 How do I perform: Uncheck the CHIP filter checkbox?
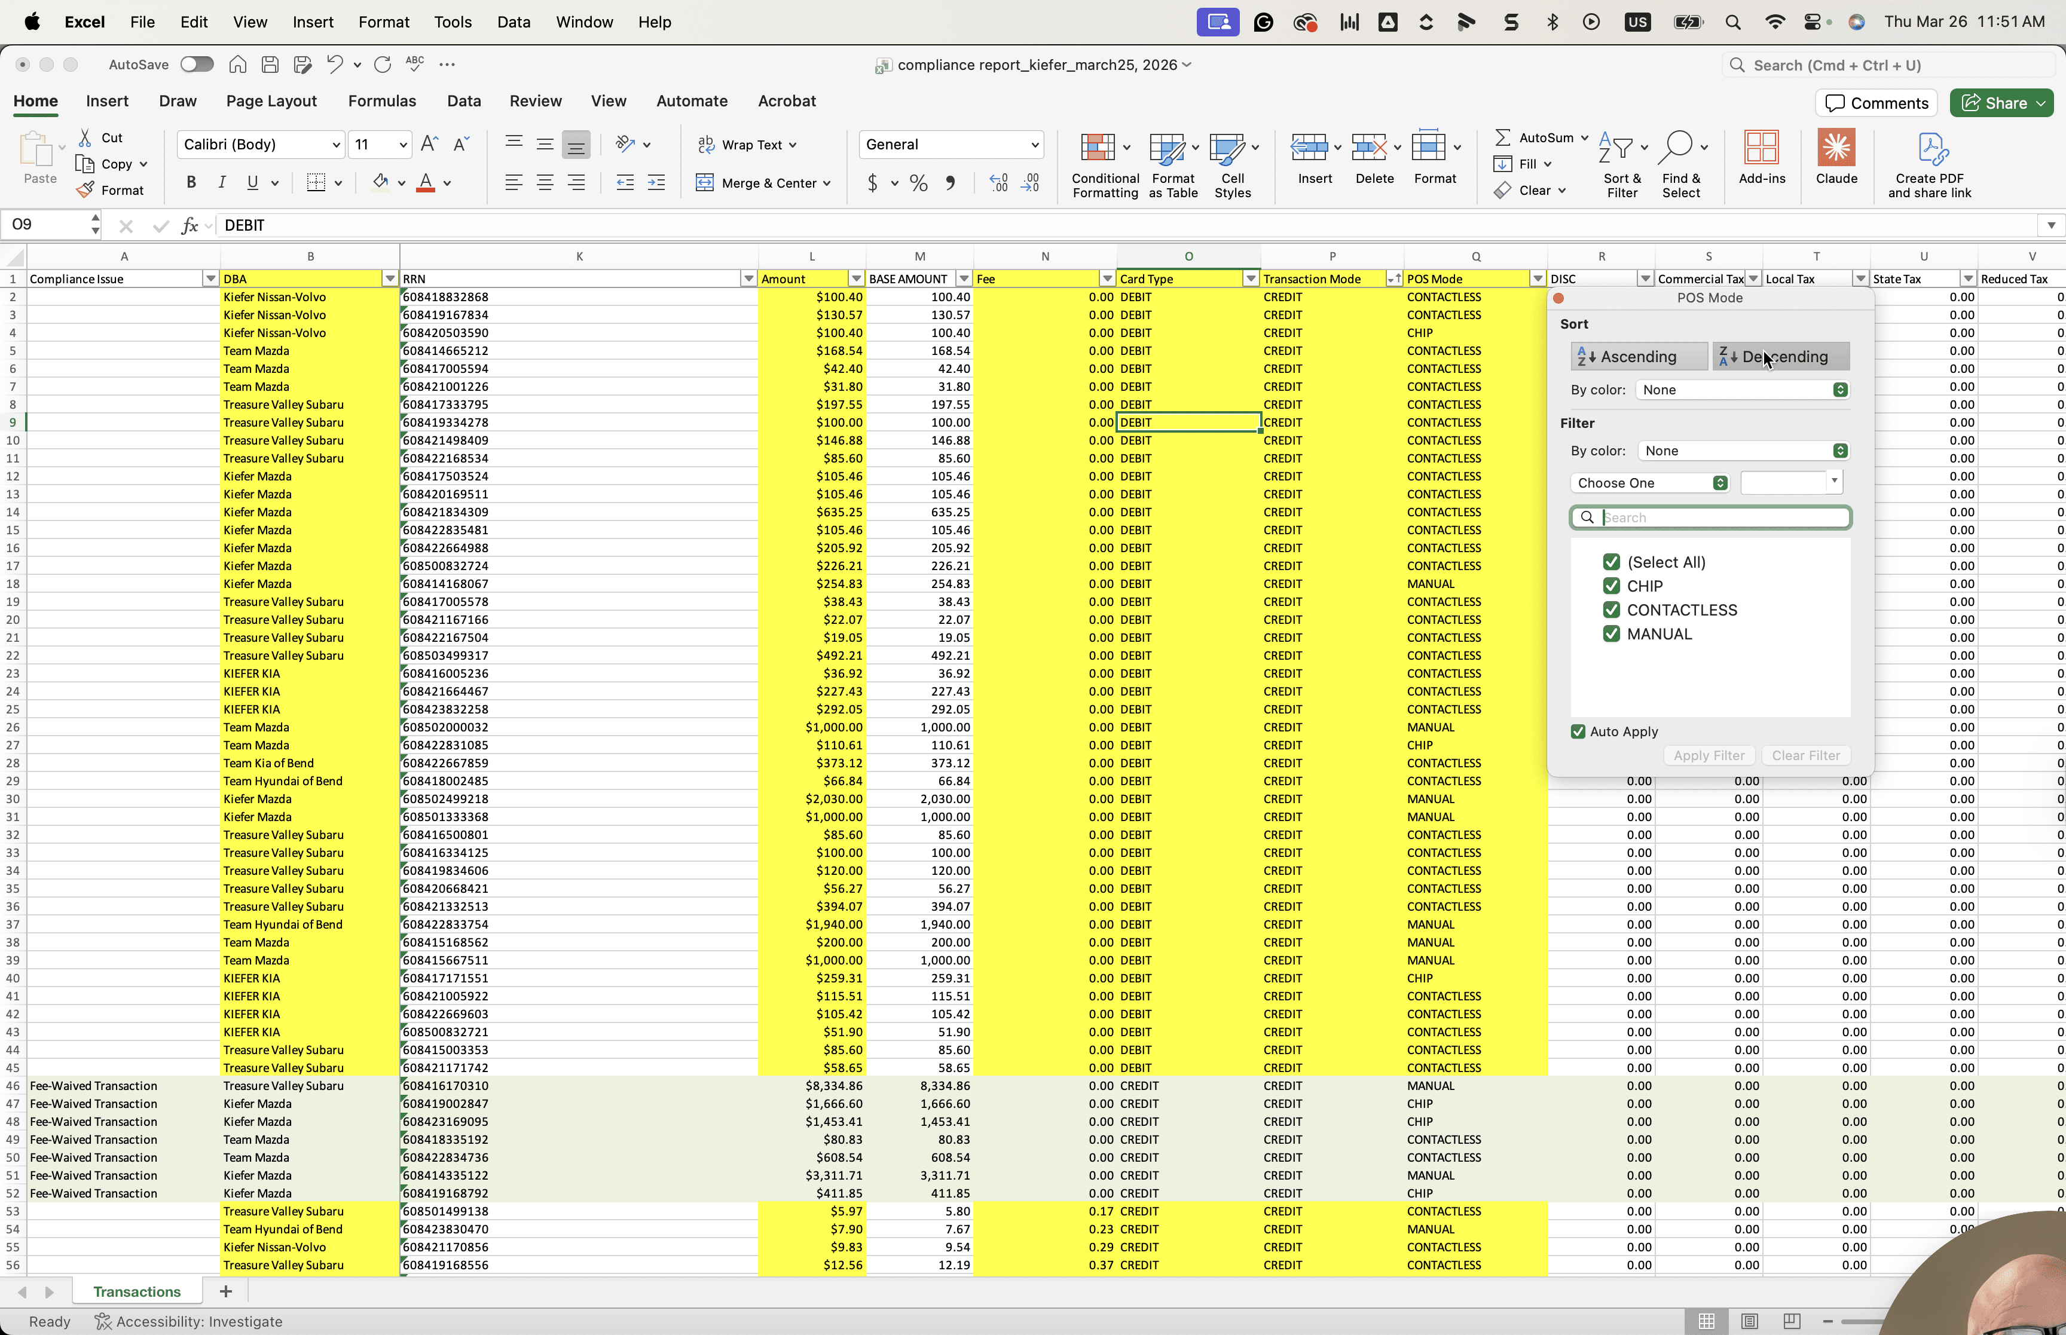pos(1611,586)
